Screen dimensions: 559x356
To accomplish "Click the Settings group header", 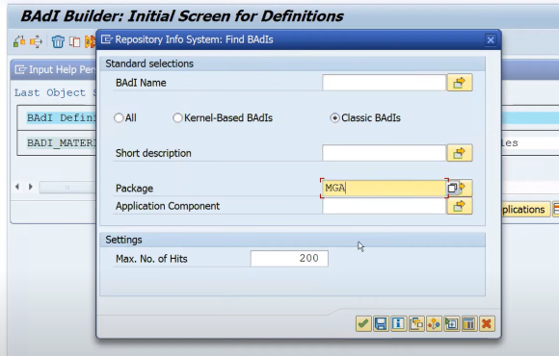I will point(292,240).
